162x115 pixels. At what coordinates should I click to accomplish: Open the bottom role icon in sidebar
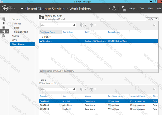point(4,36)
